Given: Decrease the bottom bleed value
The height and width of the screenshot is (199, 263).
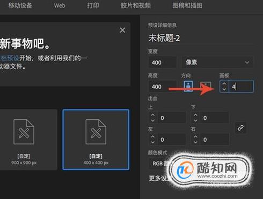Looking at the screenshot, I should (x=195, y=120).
